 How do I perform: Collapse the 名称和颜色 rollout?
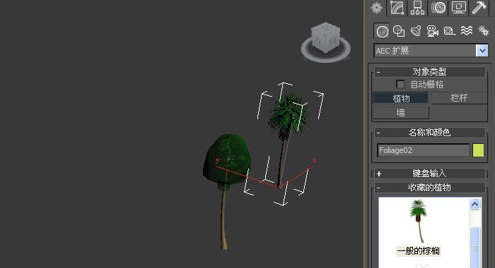(430, 133)
